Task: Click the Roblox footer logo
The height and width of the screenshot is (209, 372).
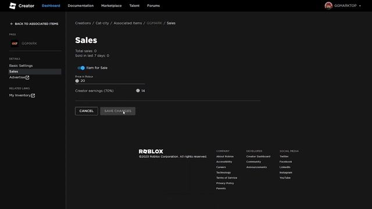Action: (x=151, y=152)
